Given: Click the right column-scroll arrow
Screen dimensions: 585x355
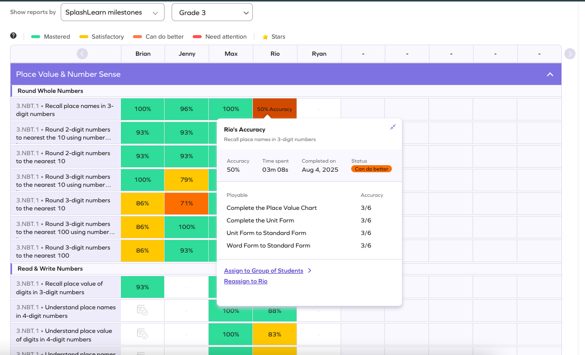Looking at the screenshot, I should point(569,54).
